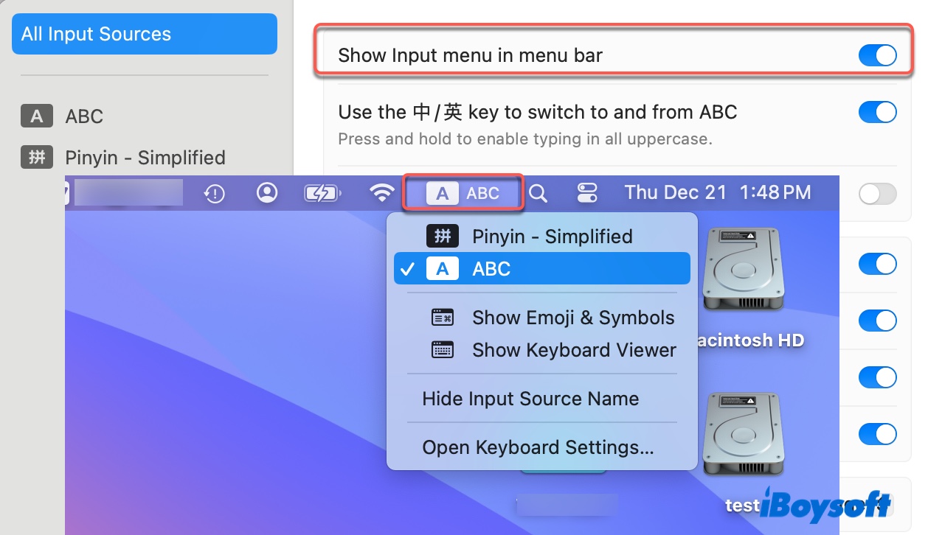Click the A icon in ABC menu row

443,269
